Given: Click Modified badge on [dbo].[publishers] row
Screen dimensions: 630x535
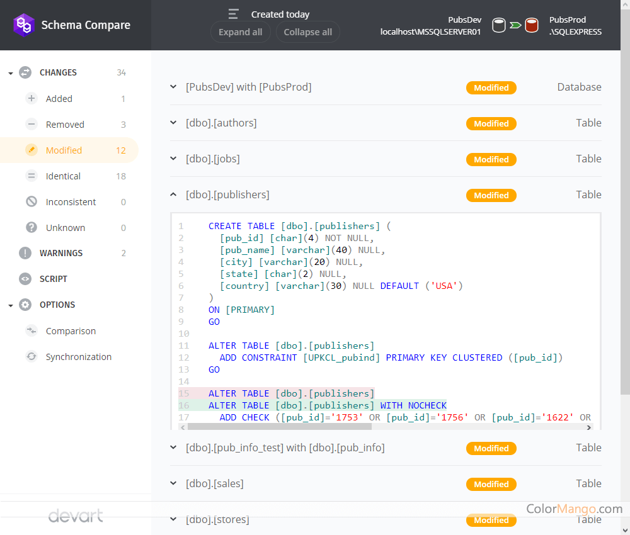Looking at the screenshot, I should (491, 195).
